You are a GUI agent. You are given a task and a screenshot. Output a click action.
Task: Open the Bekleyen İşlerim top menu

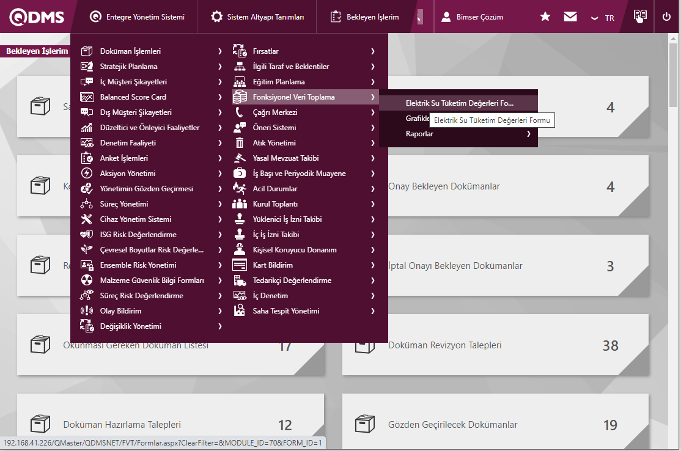365,17
